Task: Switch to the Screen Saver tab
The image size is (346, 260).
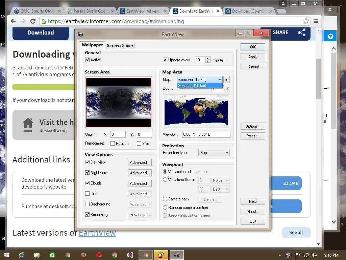Action: pos(120,46)
